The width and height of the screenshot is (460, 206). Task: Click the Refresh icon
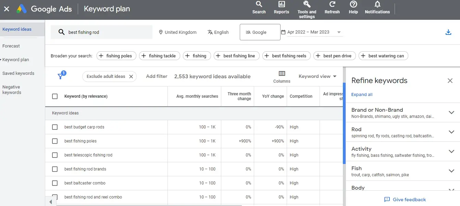pos(332,8)
